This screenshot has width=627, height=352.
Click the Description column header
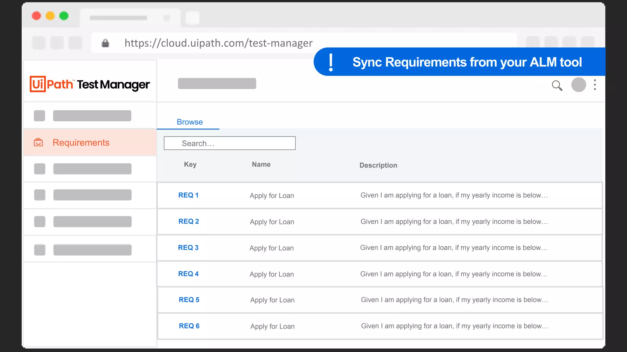(378, 165)
